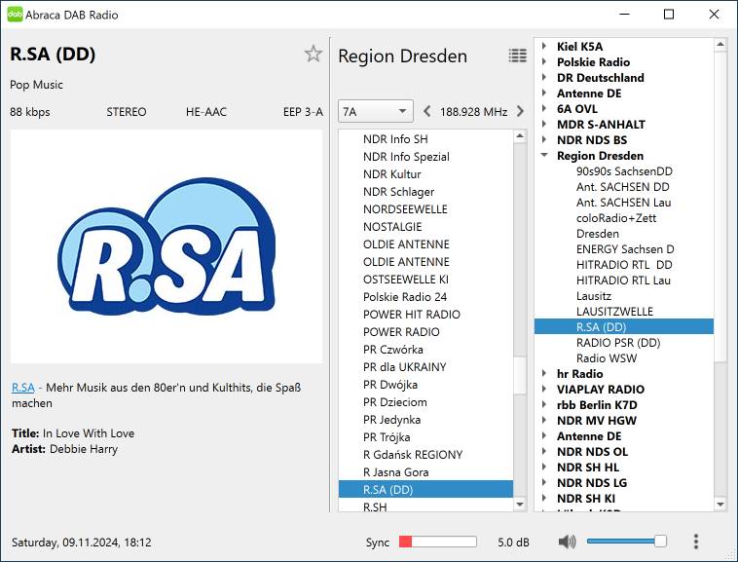Click the Abraca DAB app icon
This screenshot has height=562, width=738.
pos(15,15)
